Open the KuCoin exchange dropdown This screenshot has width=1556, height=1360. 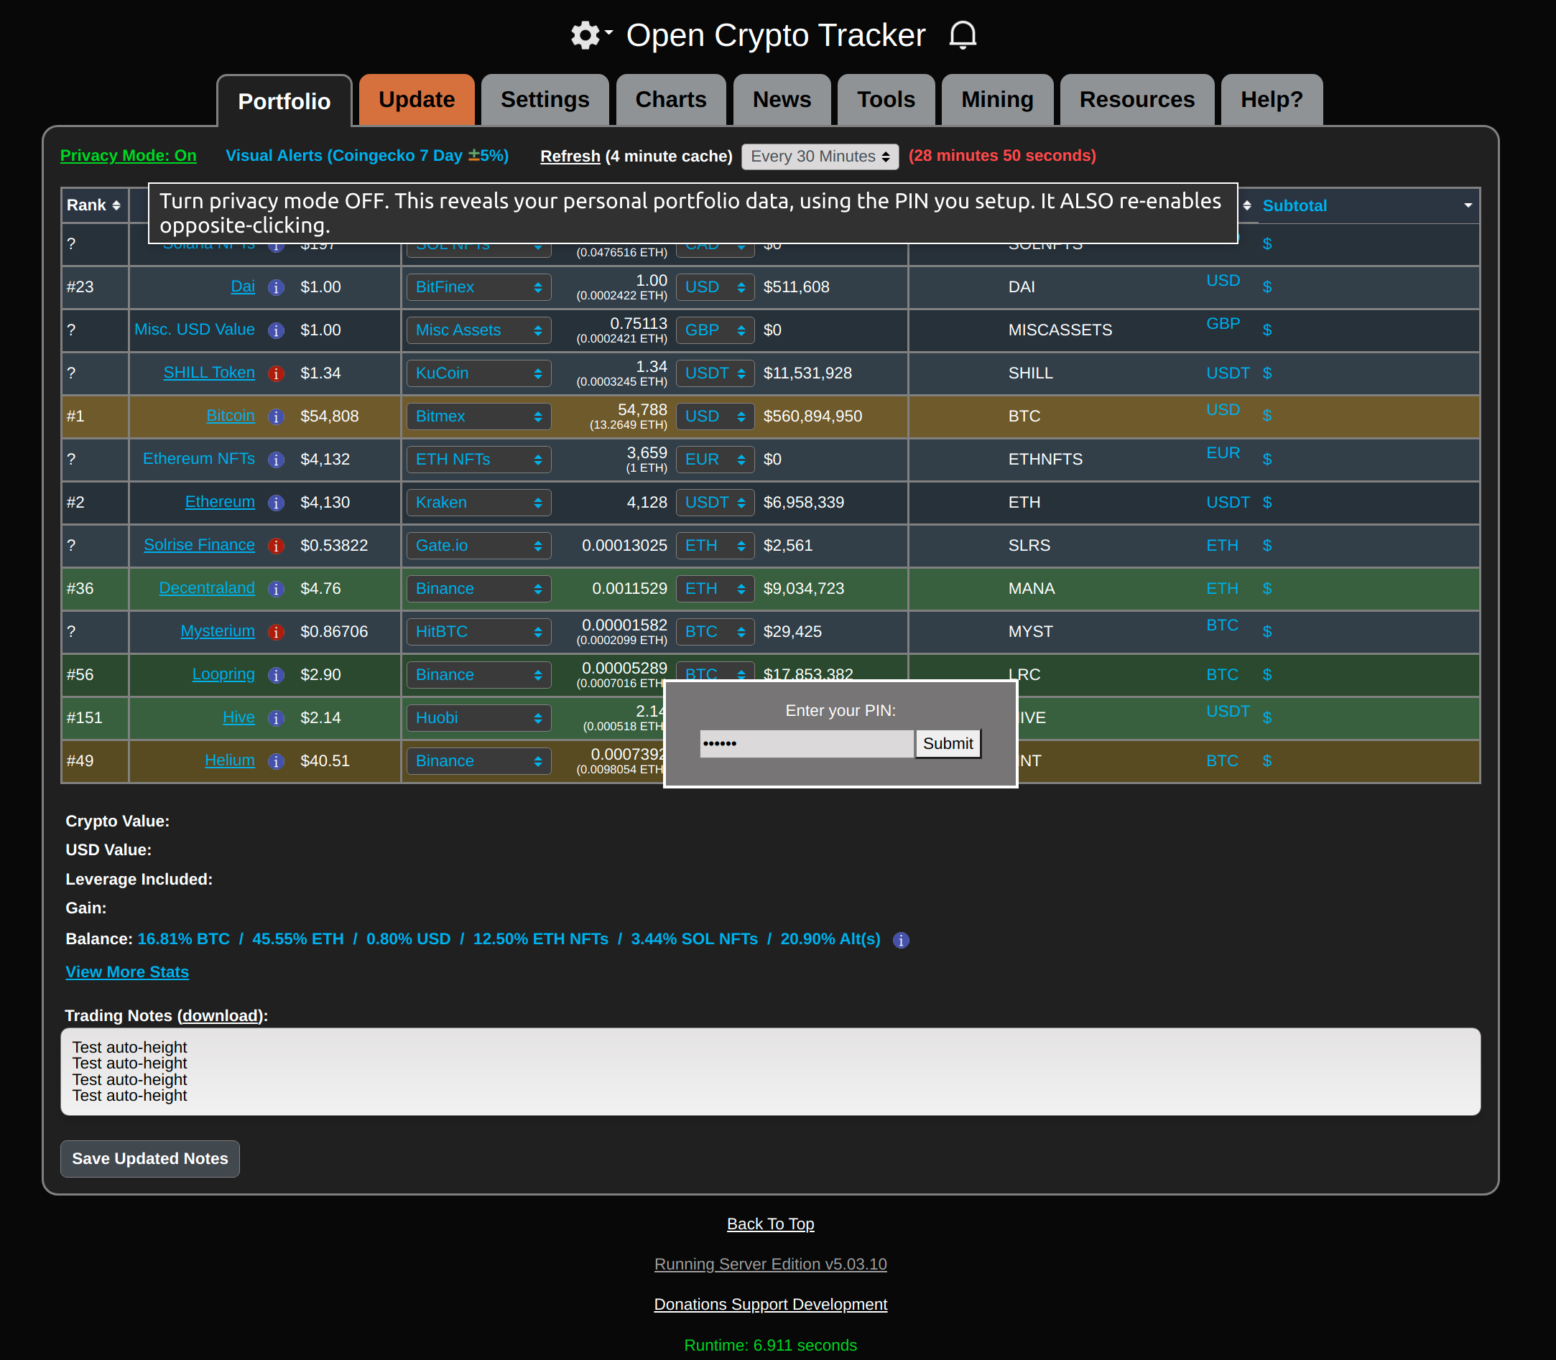point(478,373)
